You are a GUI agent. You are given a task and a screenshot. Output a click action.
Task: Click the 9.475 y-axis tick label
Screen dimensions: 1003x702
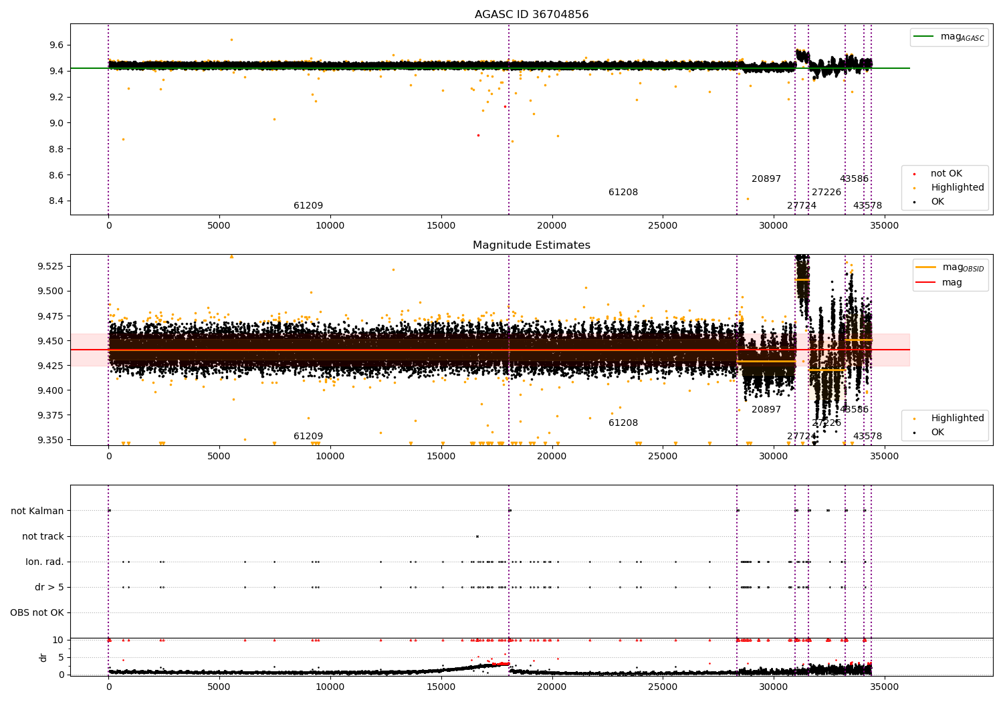(50, 316)
